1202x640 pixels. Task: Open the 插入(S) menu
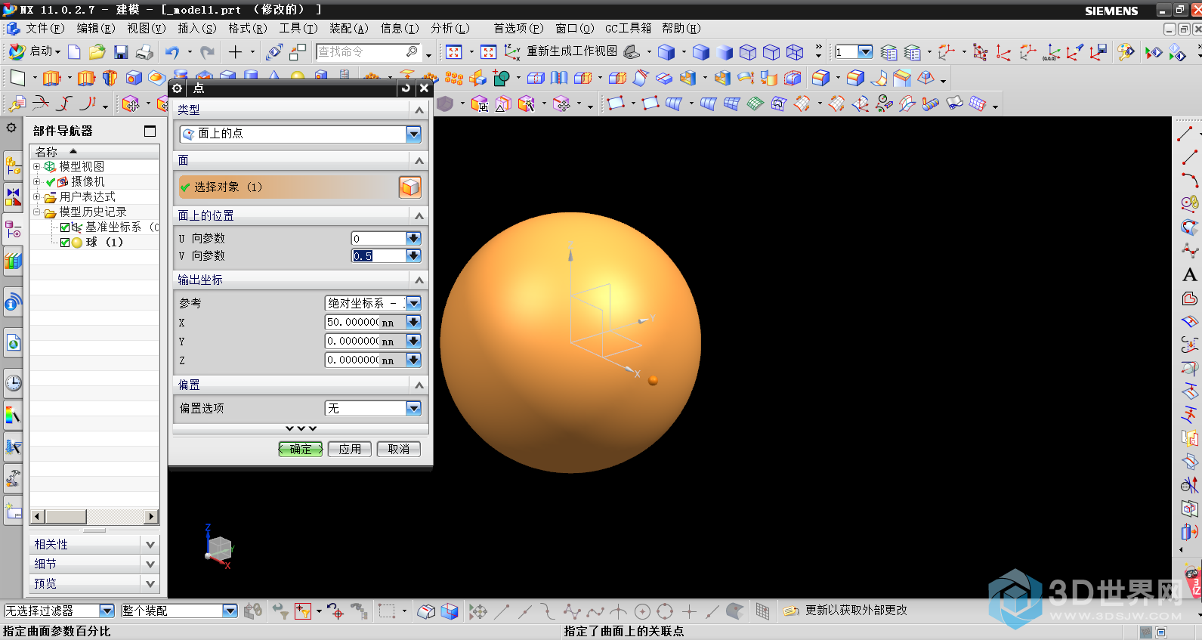(x=196, y=28)
